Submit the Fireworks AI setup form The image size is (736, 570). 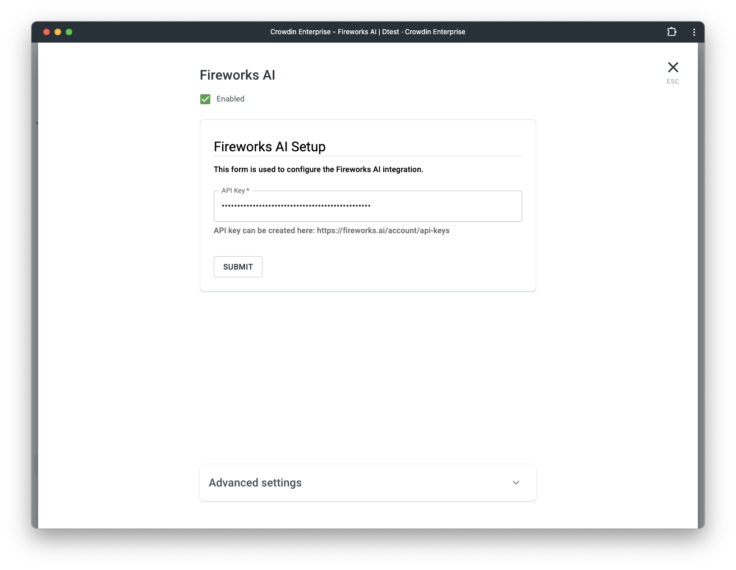(x=238, y=267)
